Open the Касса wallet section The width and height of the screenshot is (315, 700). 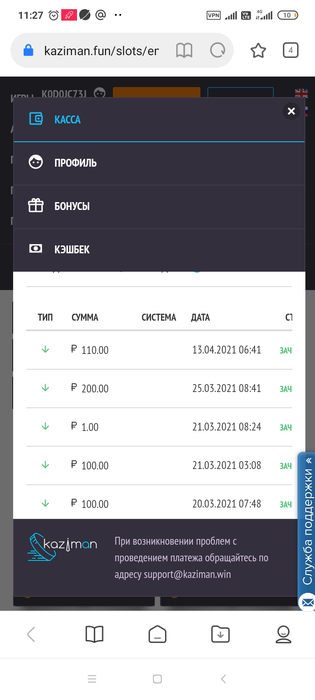(67, 119)
